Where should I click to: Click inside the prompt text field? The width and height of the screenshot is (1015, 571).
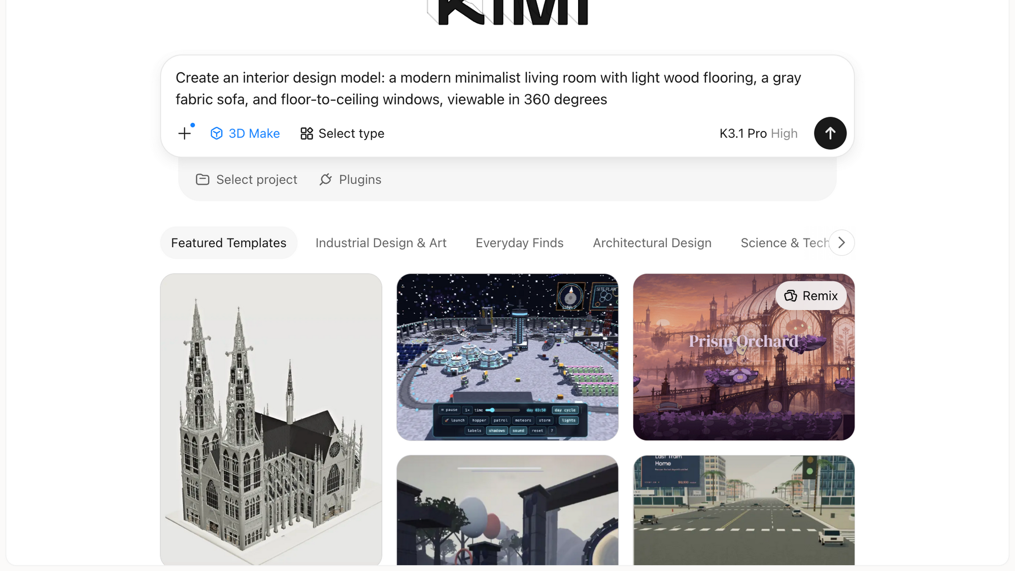[507, 88]
